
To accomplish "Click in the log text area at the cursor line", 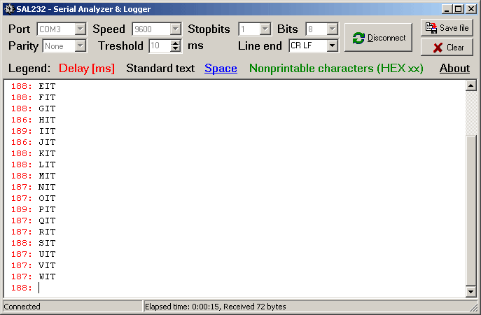I will (x=210, y=288).
